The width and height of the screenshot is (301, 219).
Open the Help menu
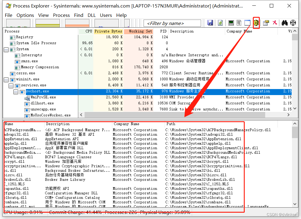click(x=121, y=15)
